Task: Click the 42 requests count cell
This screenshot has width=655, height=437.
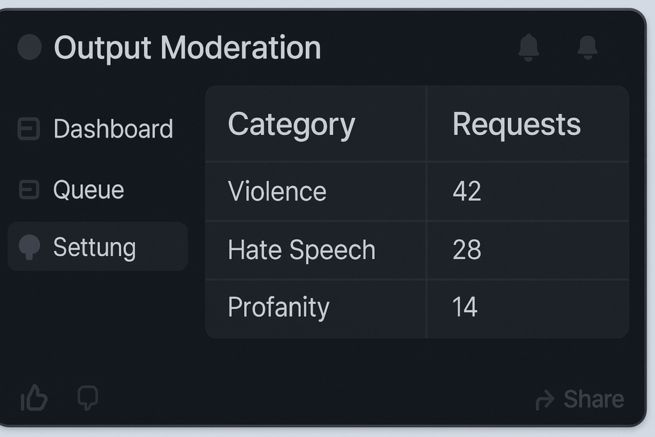Action: tap(466, 191)
